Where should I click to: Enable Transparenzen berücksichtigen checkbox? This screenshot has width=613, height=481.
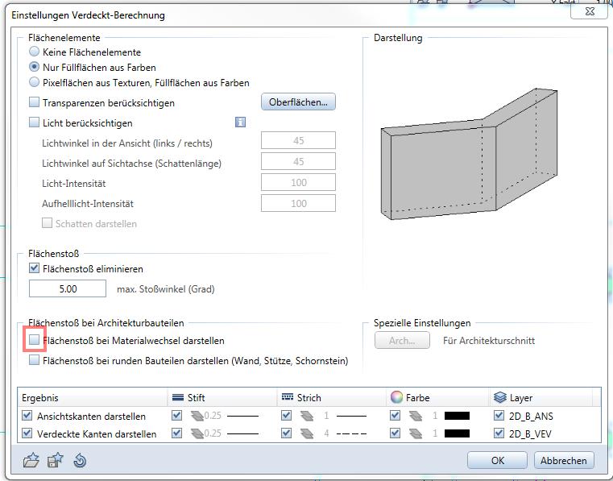[34, 103]
